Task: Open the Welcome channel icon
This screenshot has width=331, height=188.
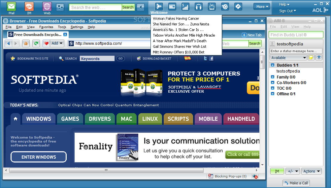Action: point(159,7)
